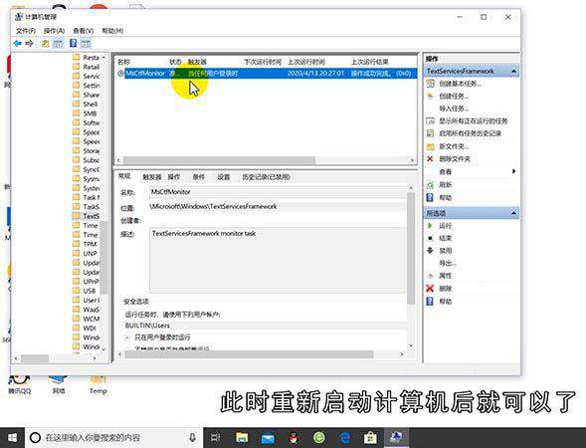Switch to the 设置 tab
586x448 pixels.
[224, 177]
